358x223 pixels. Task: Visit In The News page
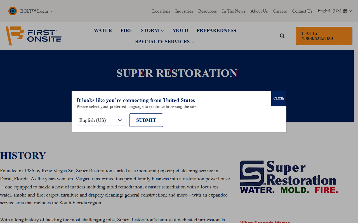click(x=234, y=11)
